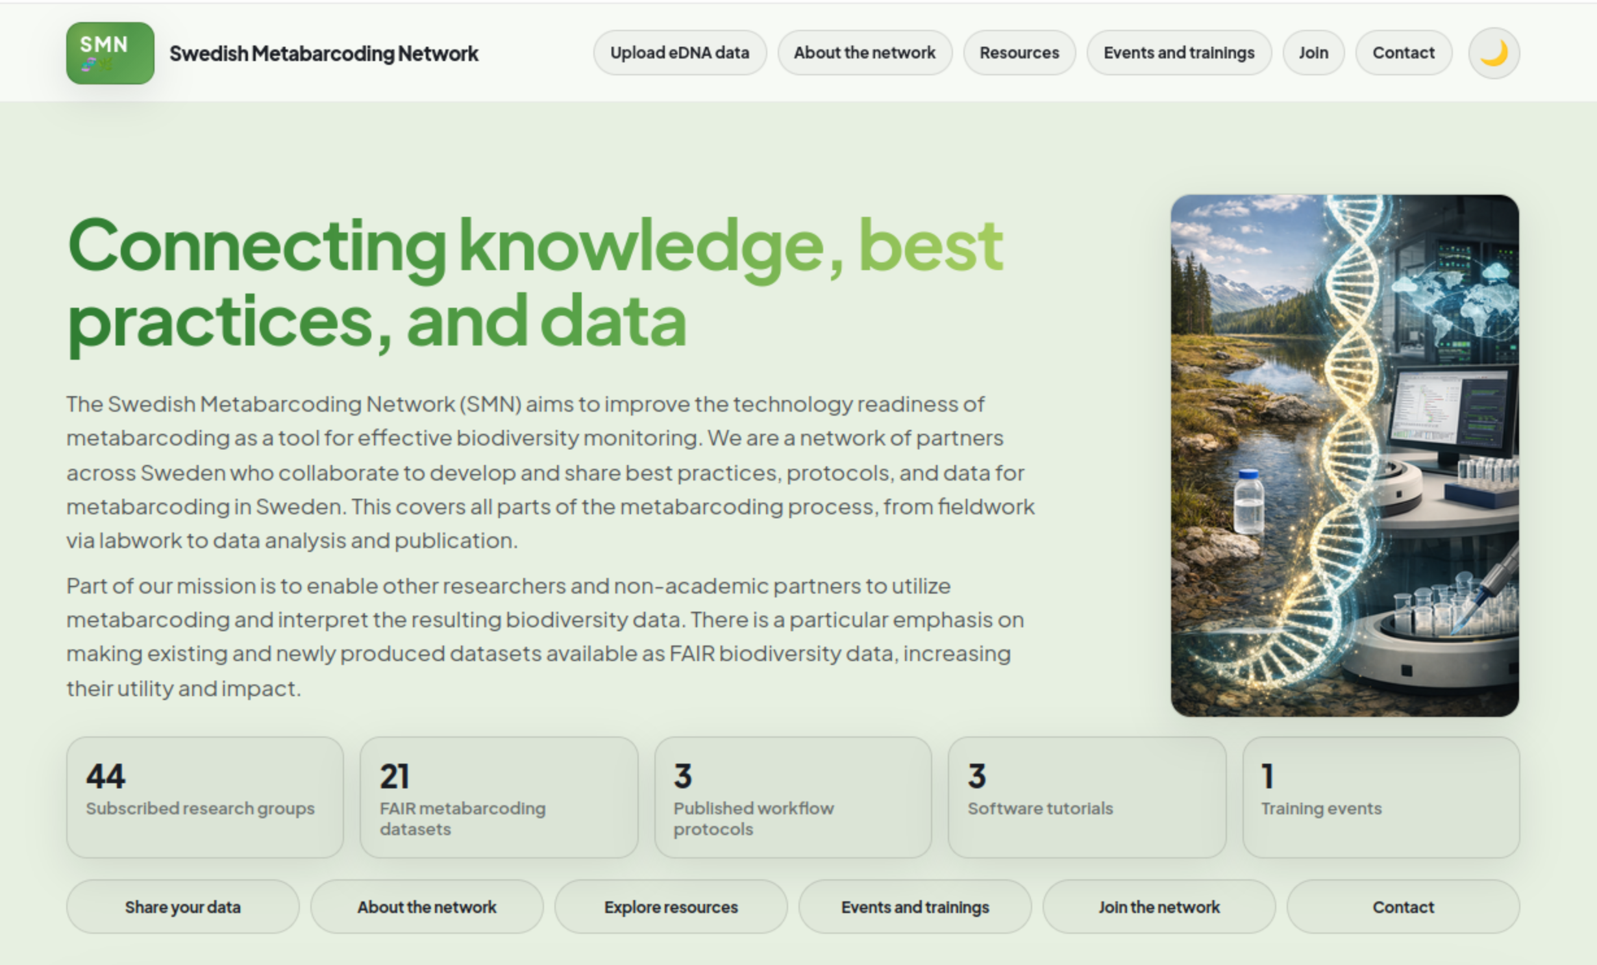Open About the network in navbar
1597x965 pixels.
coord(864,53)
